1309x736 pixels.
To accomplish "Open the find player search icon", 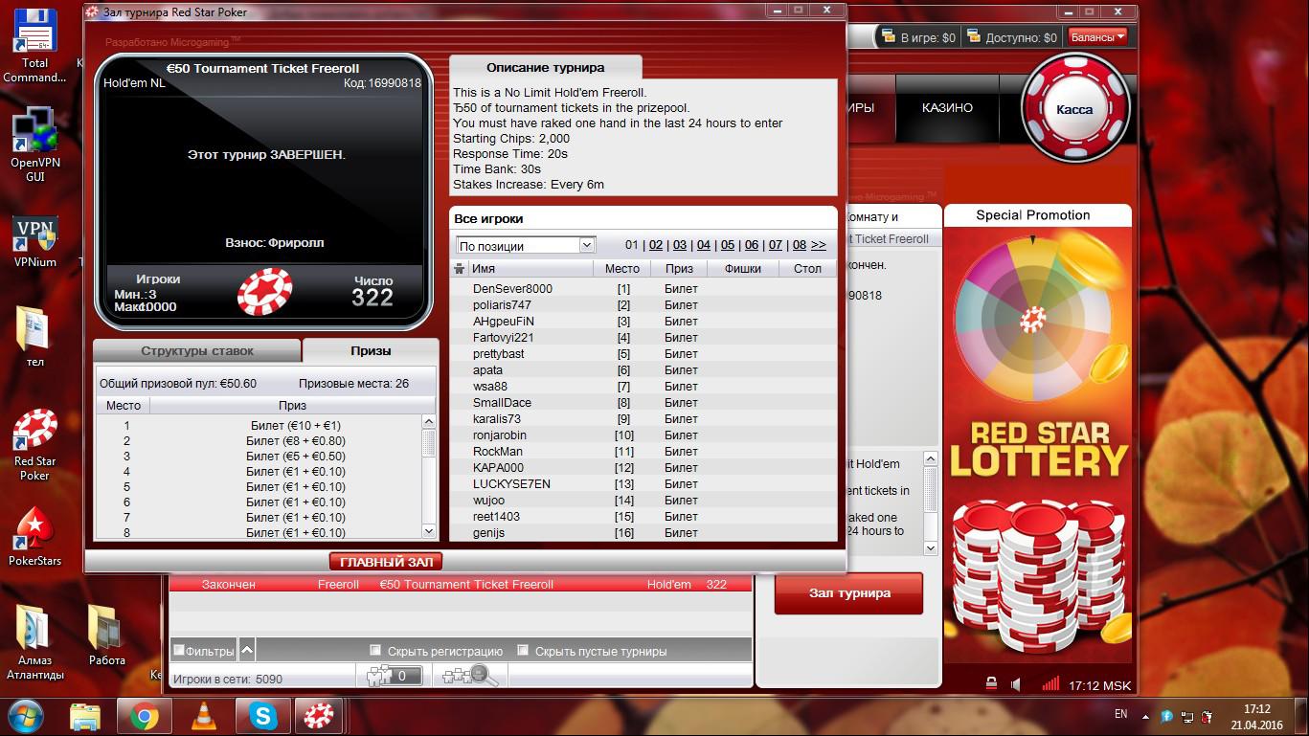I will (x=468, y=676).
